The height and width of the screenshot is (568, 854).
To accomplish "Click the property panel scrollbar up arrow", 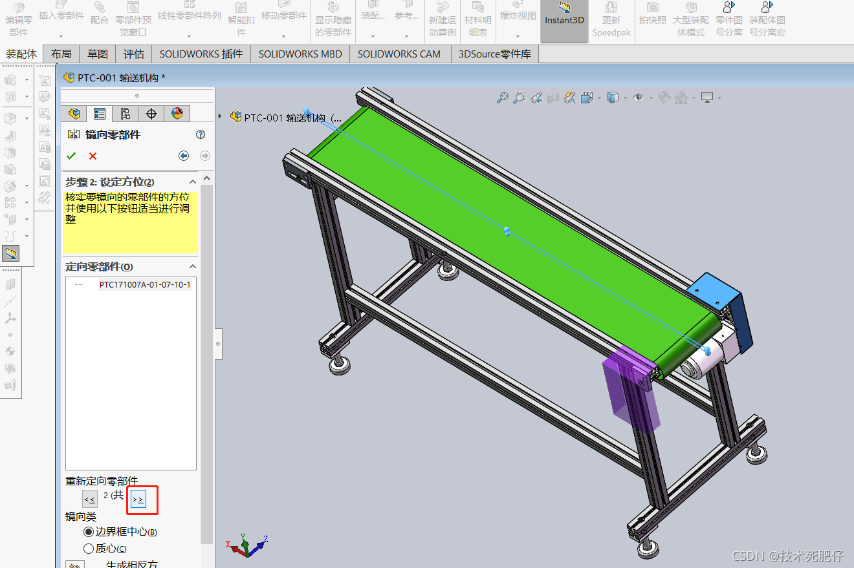I will pyautogui.click(x=207, y=178).
